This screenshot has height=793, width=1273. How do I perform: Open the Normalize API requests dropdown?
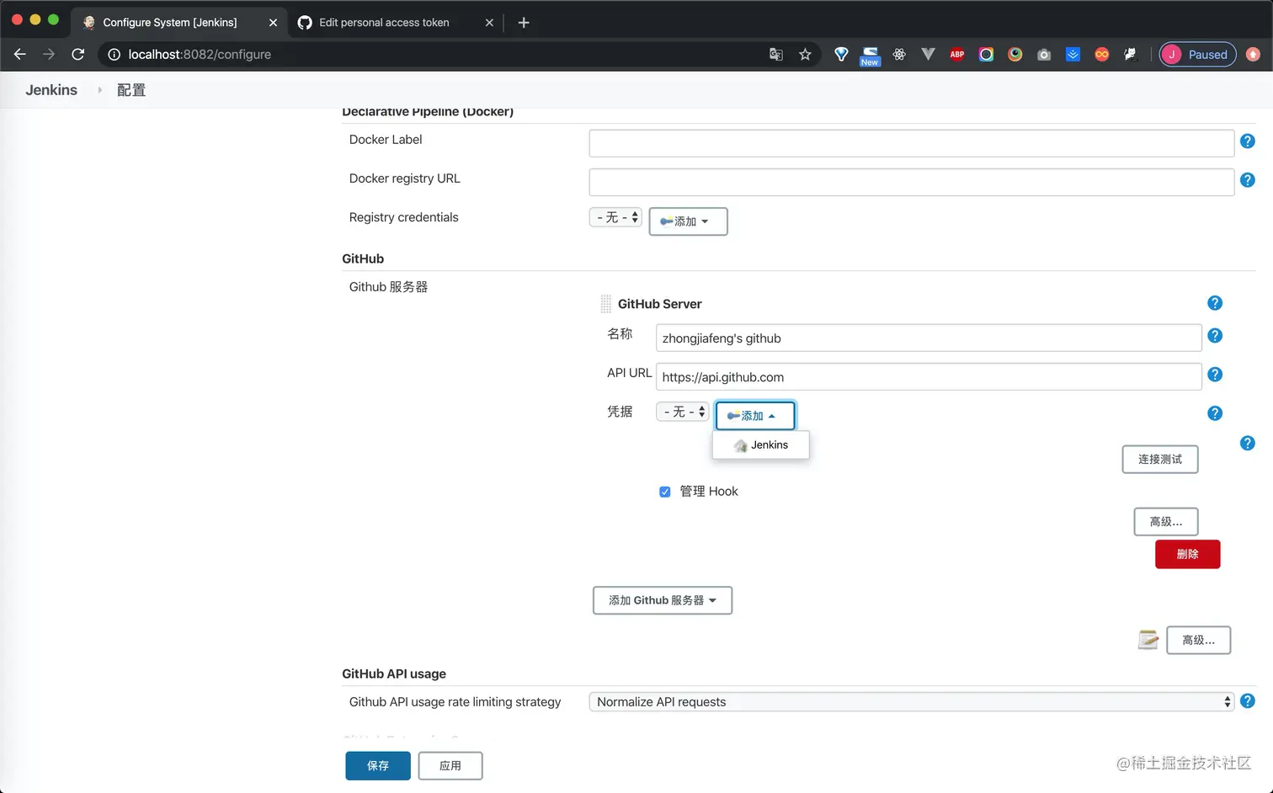click(912, 702)
